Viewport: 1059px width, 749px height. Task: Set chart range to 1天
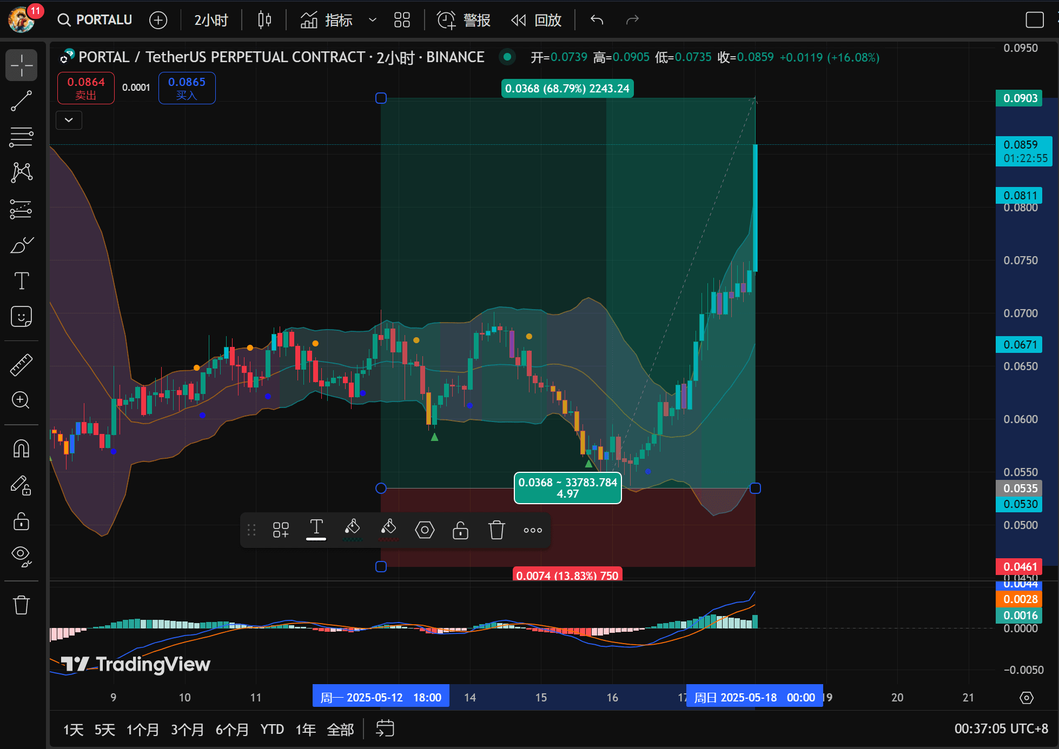click(74, 730)
